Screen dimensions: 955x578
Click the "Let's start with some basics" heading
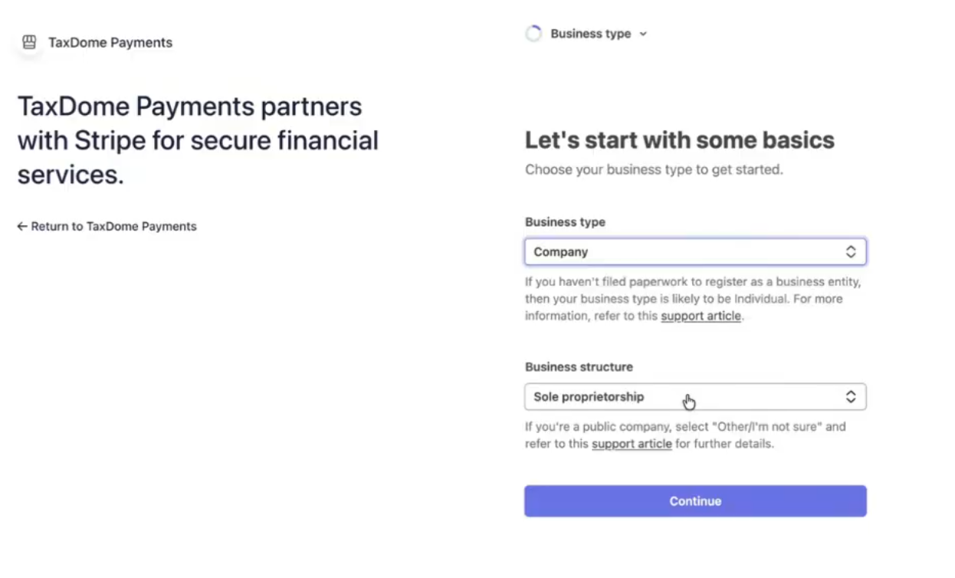(679, 140)
